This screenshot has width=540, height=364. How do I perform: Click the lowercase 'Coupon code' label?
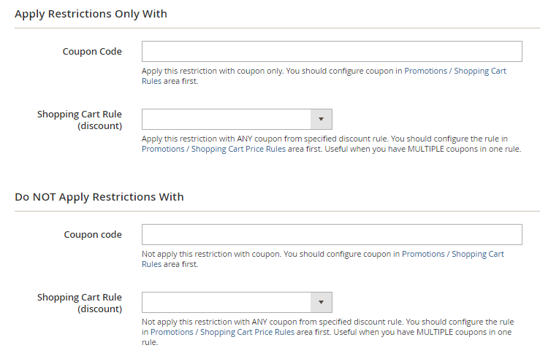pyautogui.click(x=93, y=234)
